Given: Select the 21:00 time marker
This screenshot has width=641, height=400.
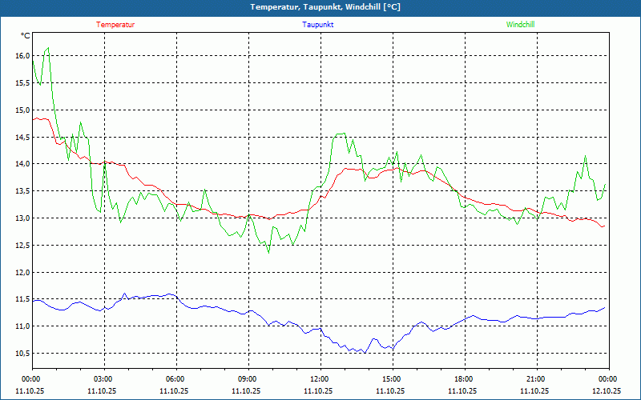Looking at the screenshot, I should tap(536, 379).
